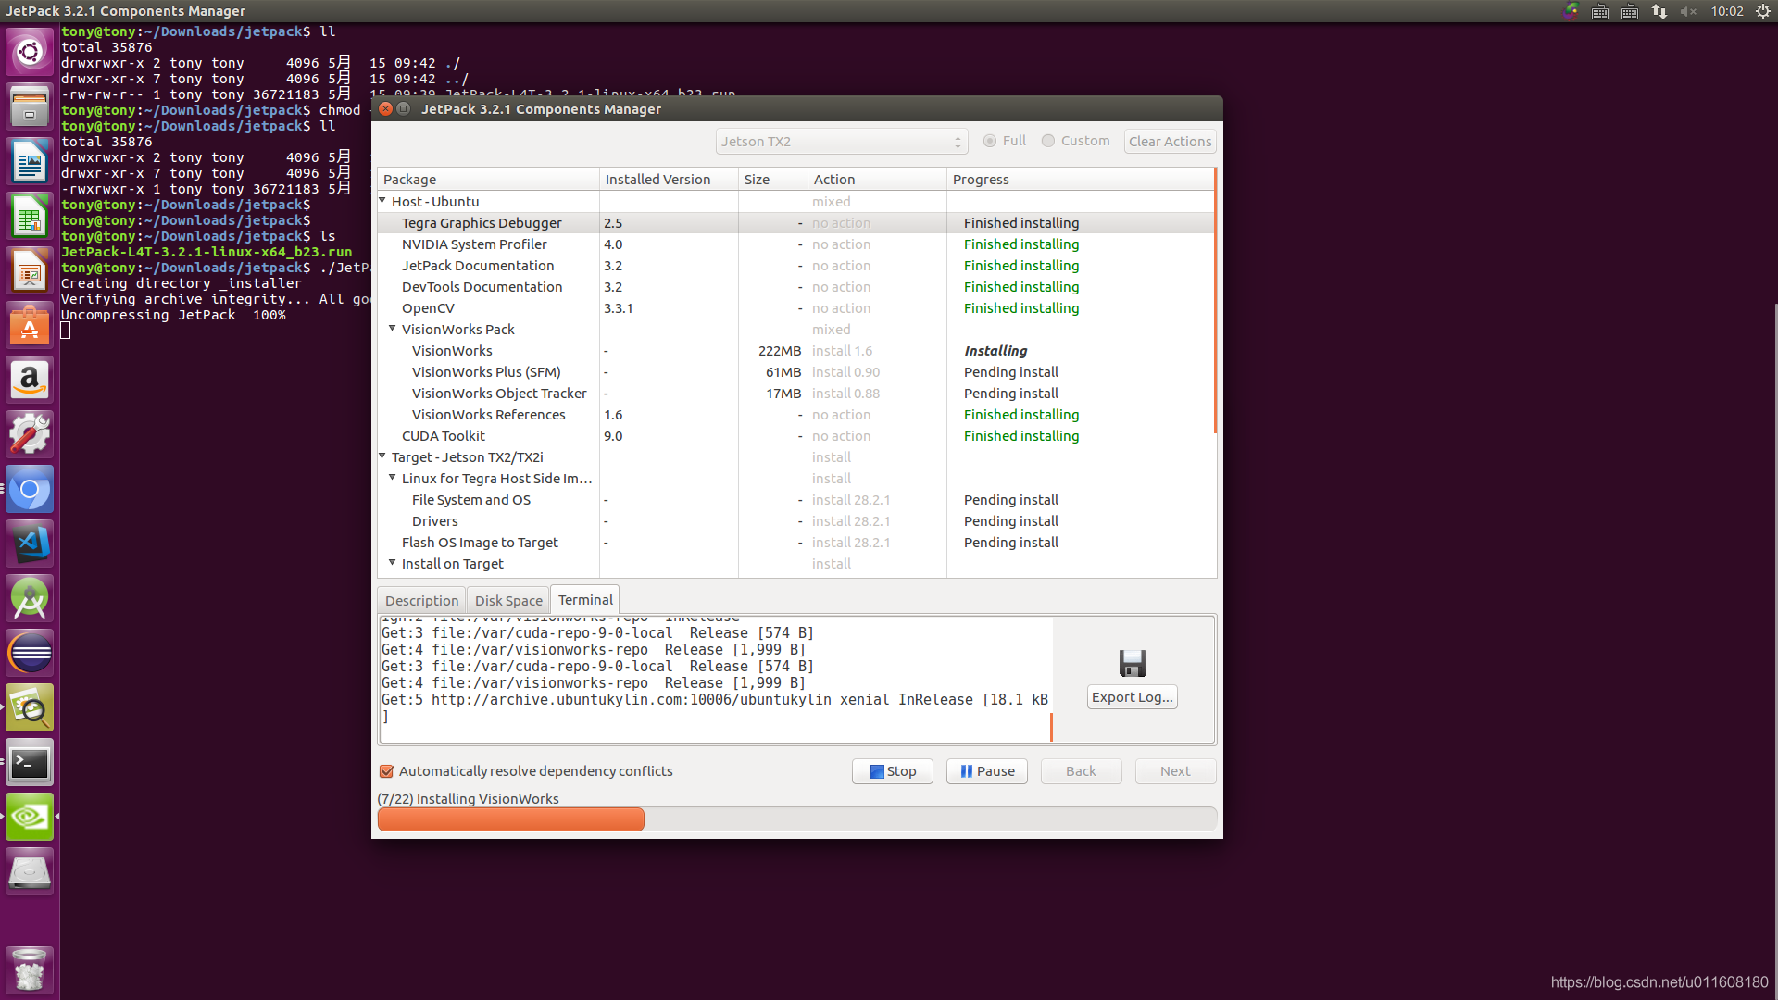
Task: Select the NVIDIA System Profiler row
Action: (795, 244)
